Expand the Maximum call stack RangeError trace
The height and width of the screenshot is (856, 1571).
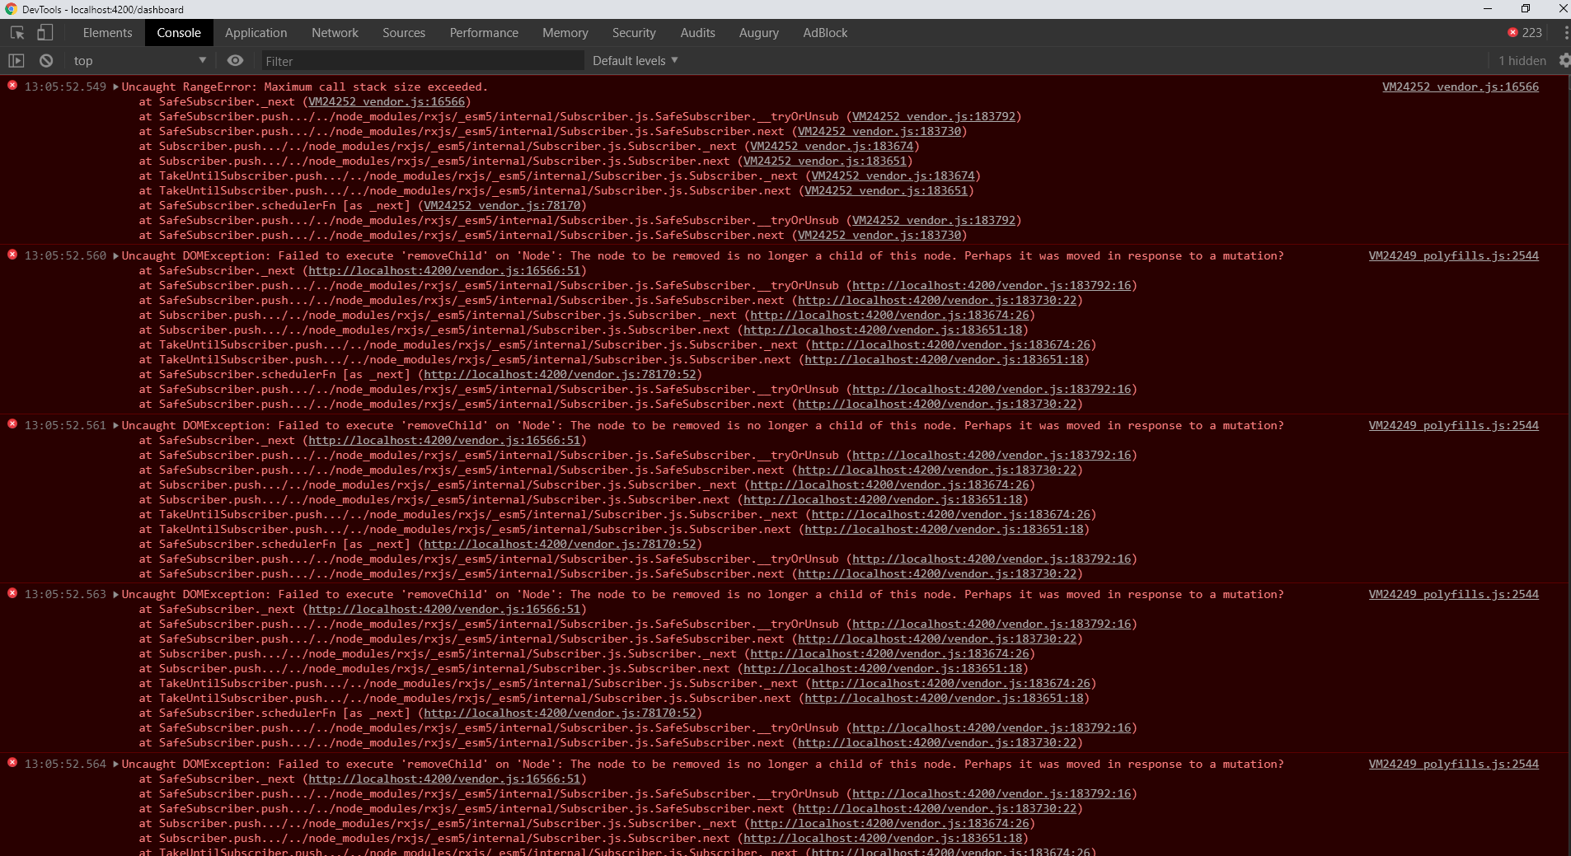(x=115, y=87)
